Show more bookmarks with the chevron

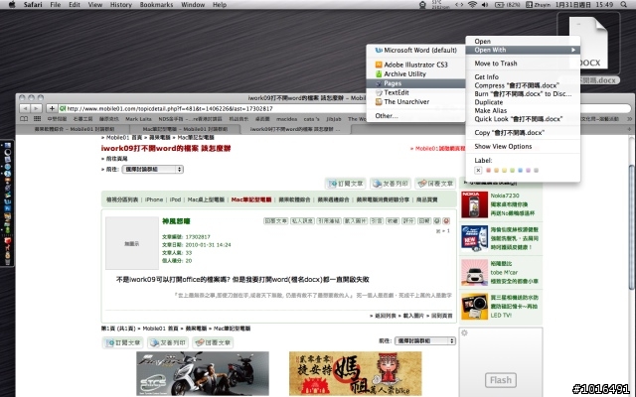[629, 119]
